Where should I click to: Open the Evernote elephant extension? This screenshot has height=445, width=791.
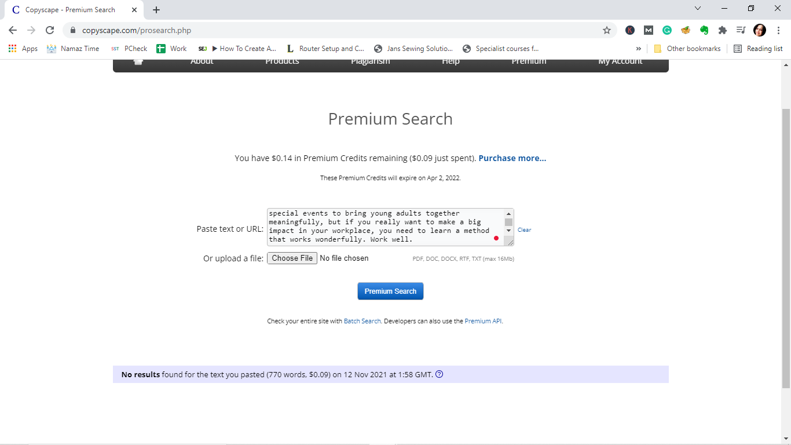click(704, 30)
